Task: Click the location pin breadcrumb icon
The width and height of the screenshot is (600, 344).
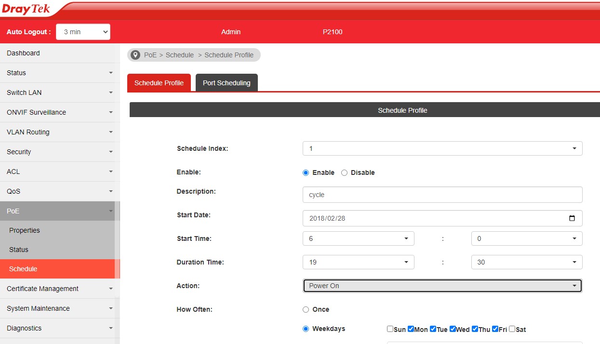Action: click(x=135, y=55)
